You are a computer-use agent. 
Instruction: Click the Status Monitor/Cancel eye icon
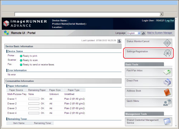coord(167,43)
